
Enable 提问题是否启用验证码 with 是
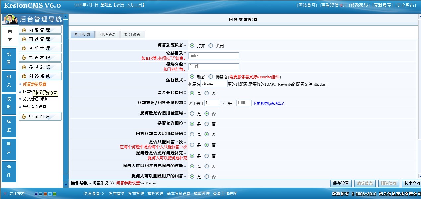coord(192,113)
